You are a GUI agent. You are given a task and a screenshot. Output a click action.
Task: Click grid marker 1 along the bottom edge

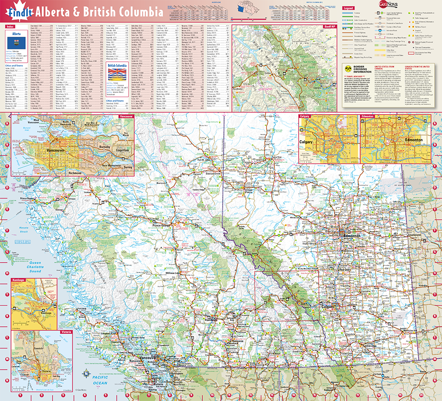[20, 395]
